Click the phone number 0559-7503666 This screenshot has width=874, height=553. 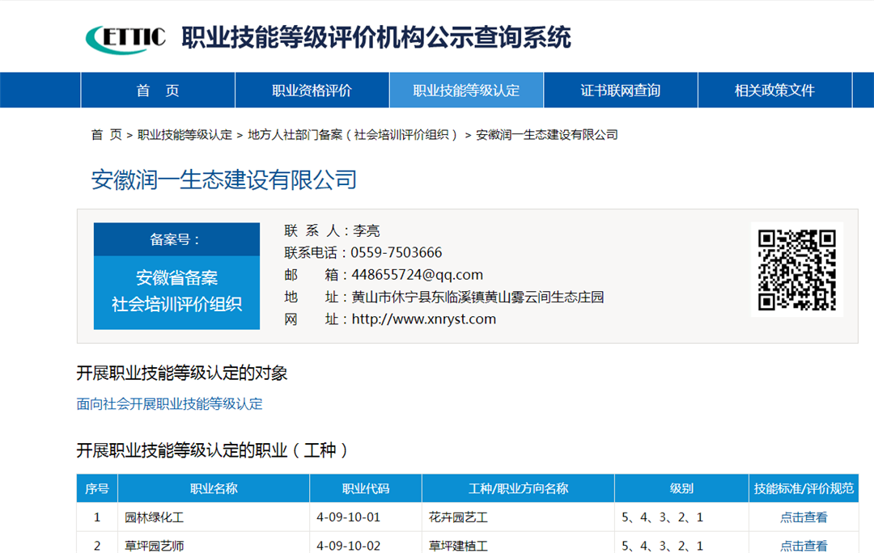pyautogui.click(x=397, y=253)
